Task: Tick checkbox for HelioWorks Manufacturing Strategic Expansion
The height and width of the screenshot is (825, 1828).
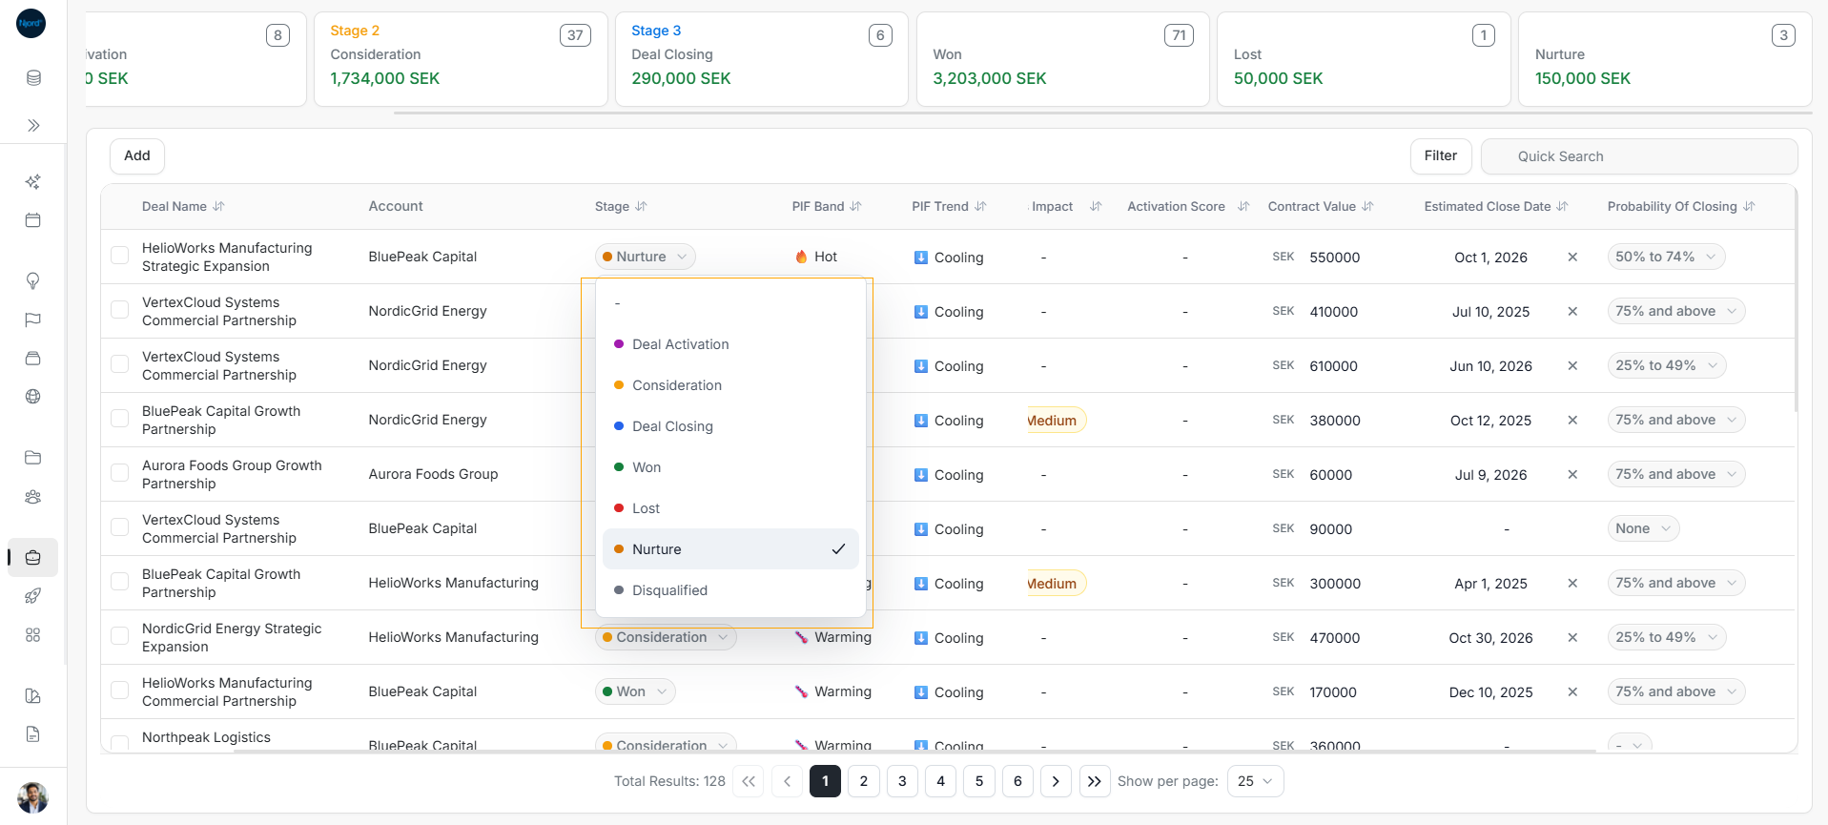Action: [x=120, y=256]
